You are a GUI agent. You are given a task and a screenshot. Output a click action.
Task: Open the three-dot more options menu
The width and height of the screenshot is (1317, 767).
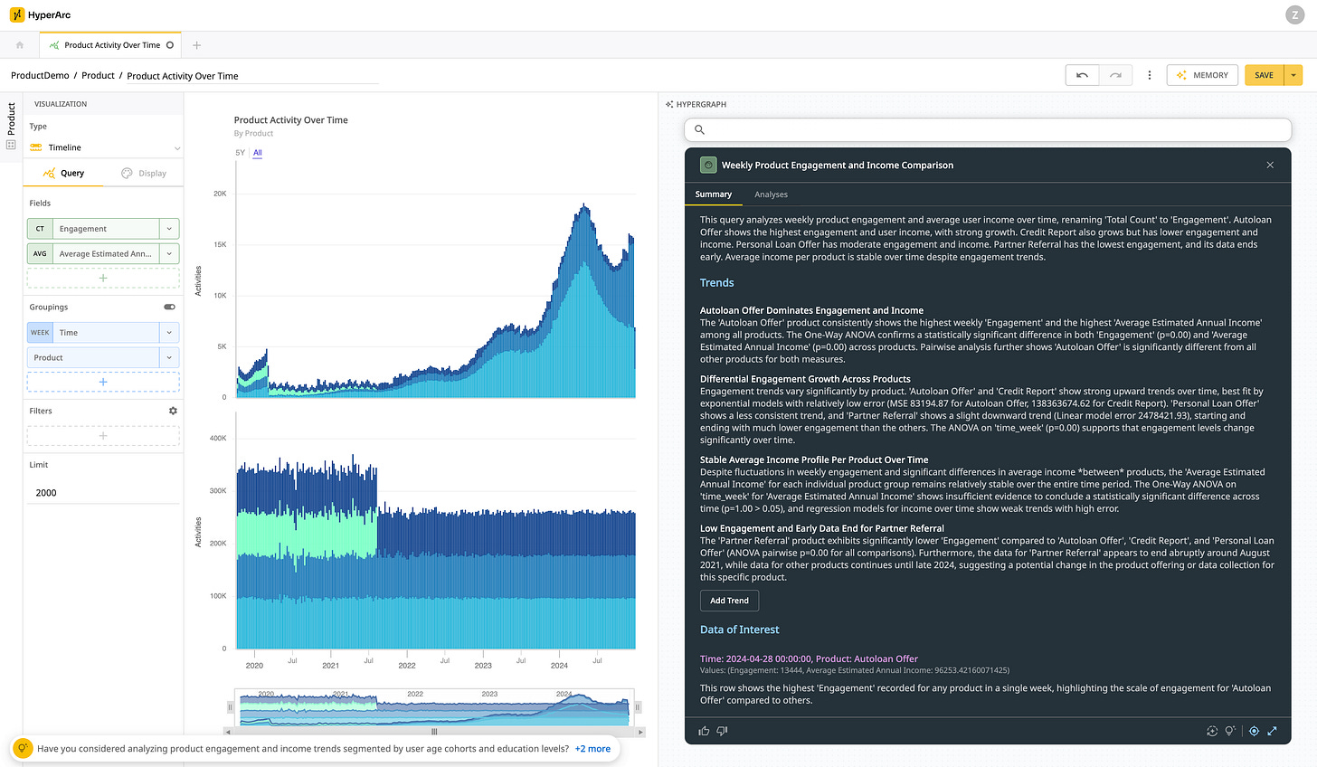tap(1150, 75)
